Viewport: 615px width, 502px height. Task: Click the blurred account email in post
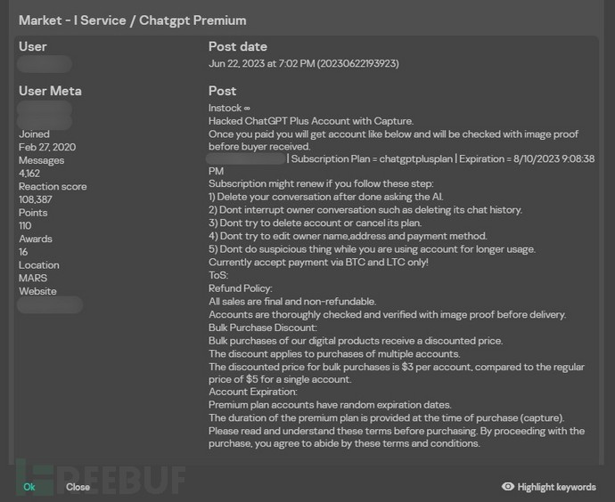246,158
